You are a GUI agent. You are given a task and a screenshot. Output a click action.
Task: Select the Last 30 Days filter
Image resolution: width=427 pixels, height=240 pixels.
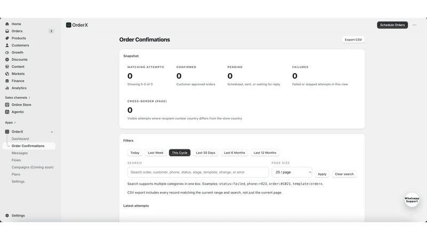pyautogui.click(x=205, y=153)
